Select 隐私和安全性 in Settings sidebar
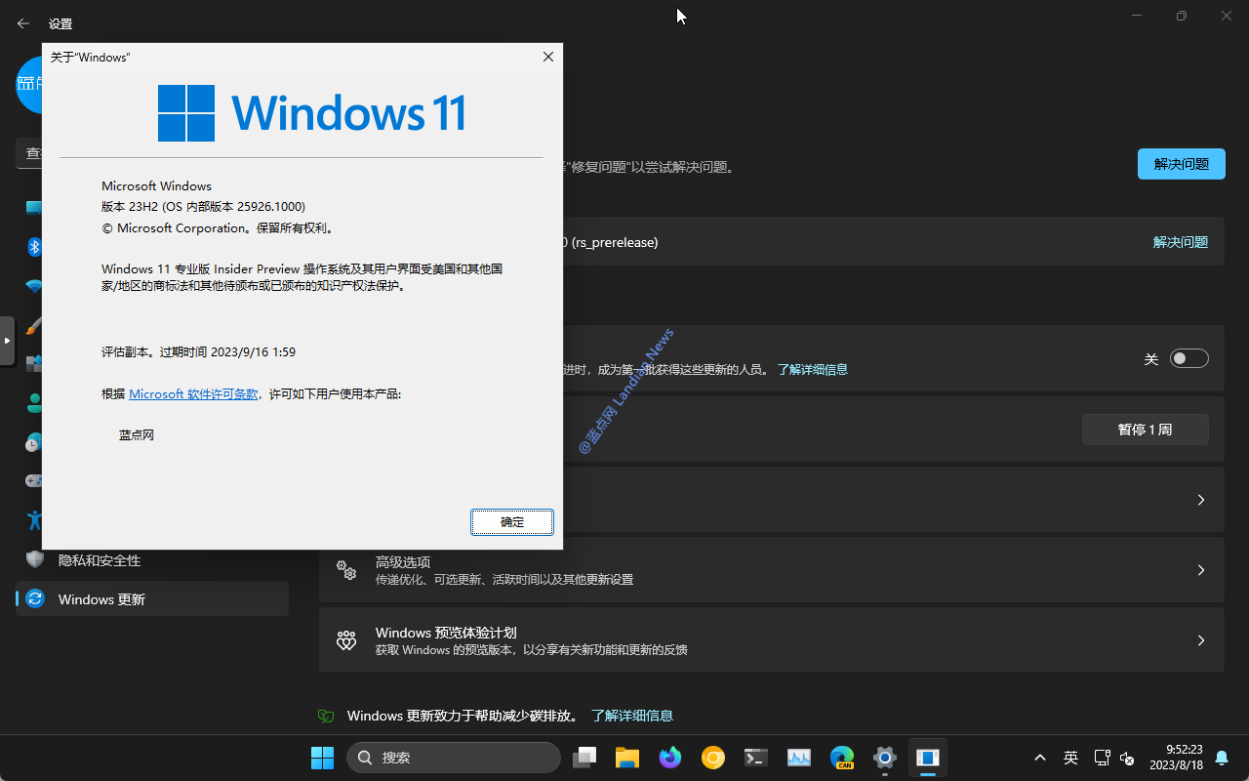Image resolution: width=1249 pixels, height=781 pixels. click(152, 560)
